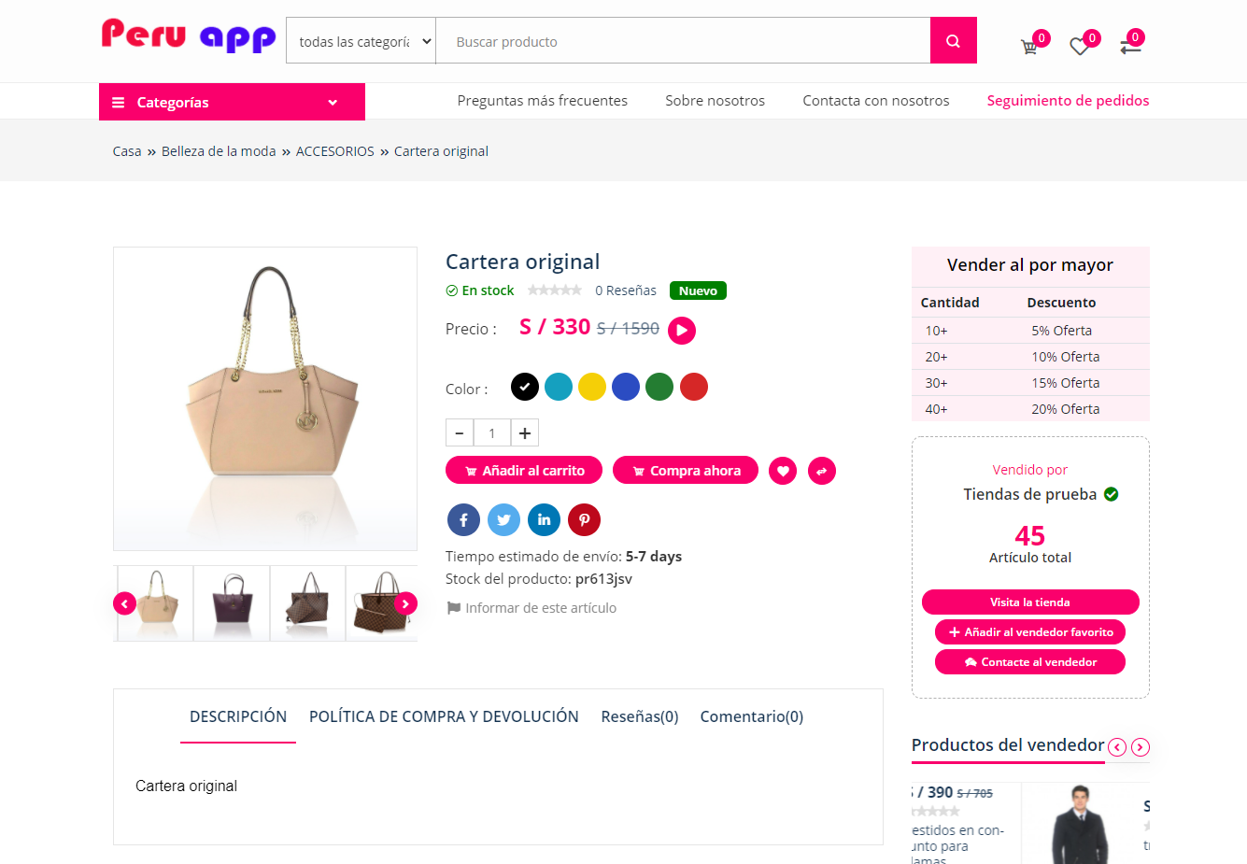Open the Reseñas(0) tab
Viewport: 1247px width, 864px height.
tap(640, 716)
